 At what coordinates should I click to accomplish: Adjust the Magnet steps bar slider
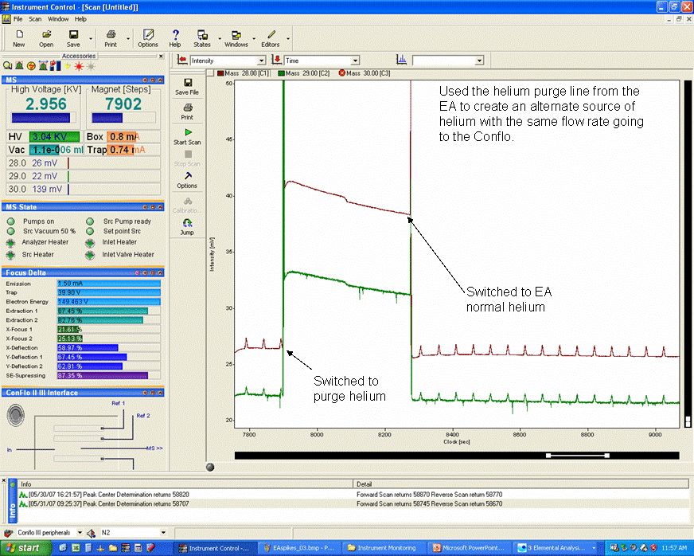point(123,118)
